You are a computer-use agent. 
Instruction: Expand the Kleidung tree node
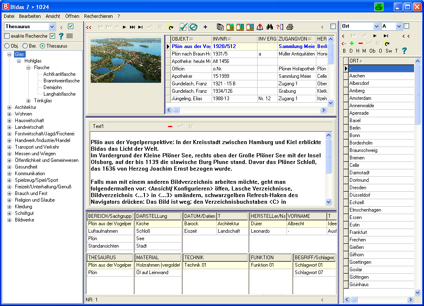pos(9,207)
